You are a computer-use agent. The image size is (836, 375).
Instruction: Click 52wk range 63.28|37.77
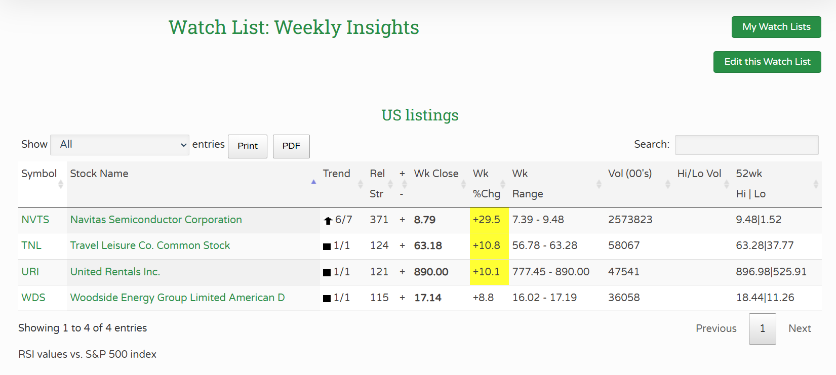pos(765,245)
